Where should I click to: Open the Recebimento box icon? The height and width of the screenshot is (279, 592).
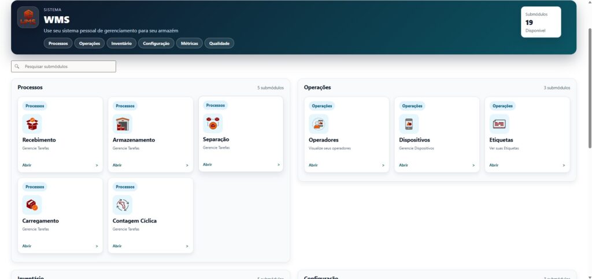pyautogui.click(x=32, y=124)
